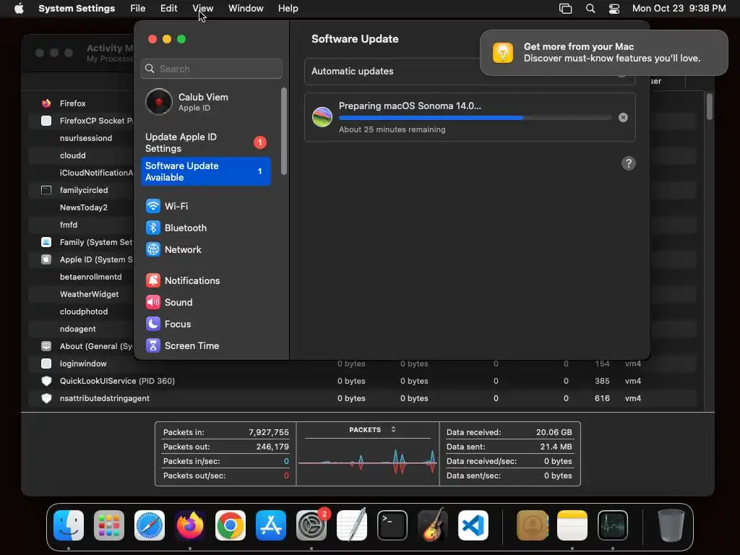This screenshot has width=740, height=555.
Task: Select betaenrollmentd process row
Action: tap(80, 277)
